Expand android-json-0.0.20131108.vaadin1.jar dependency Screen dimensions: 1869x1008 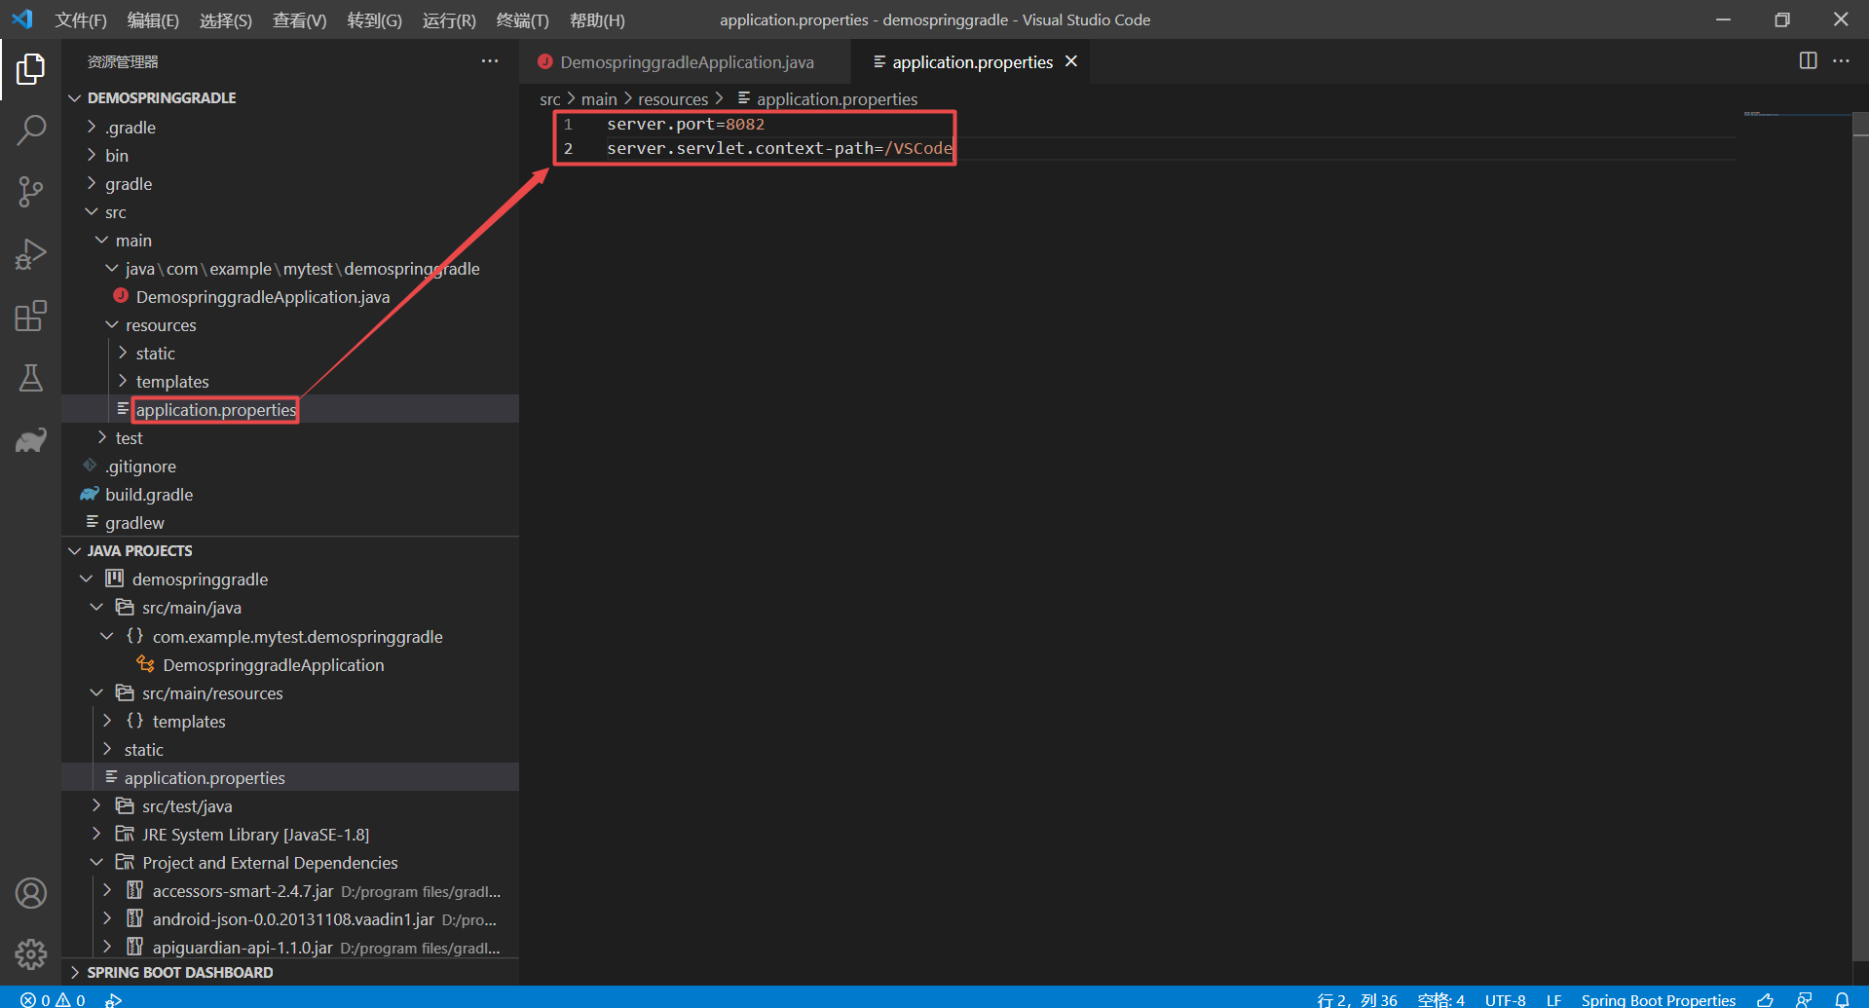(290, 918)
